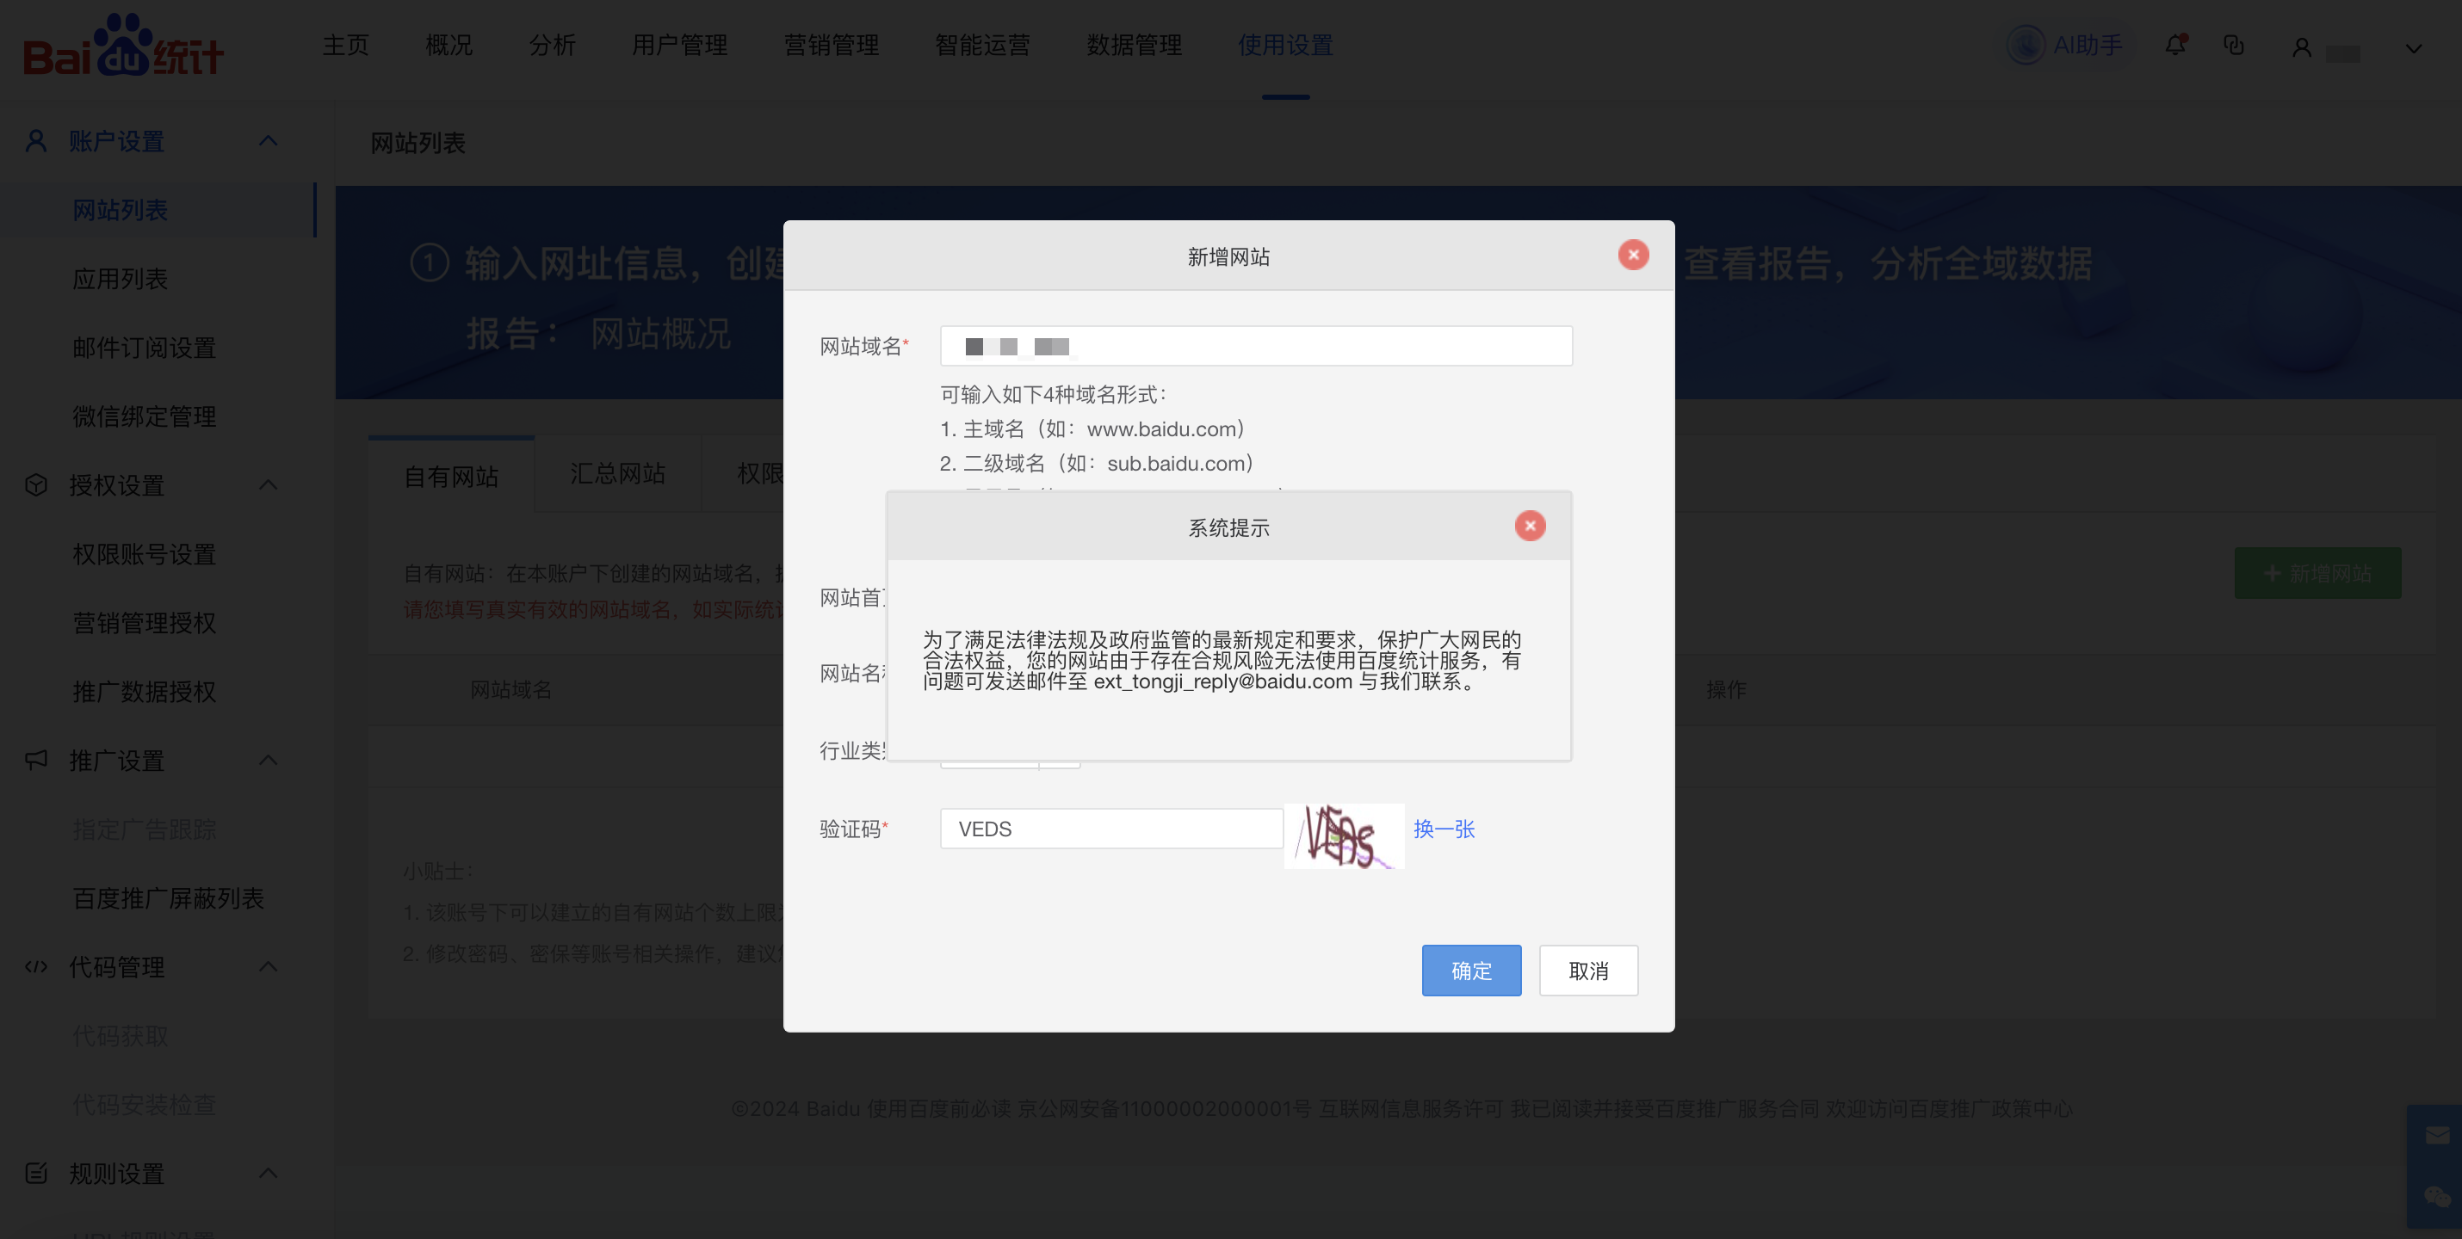Open 智能运营 in top navigation

(x=982, y=45)
